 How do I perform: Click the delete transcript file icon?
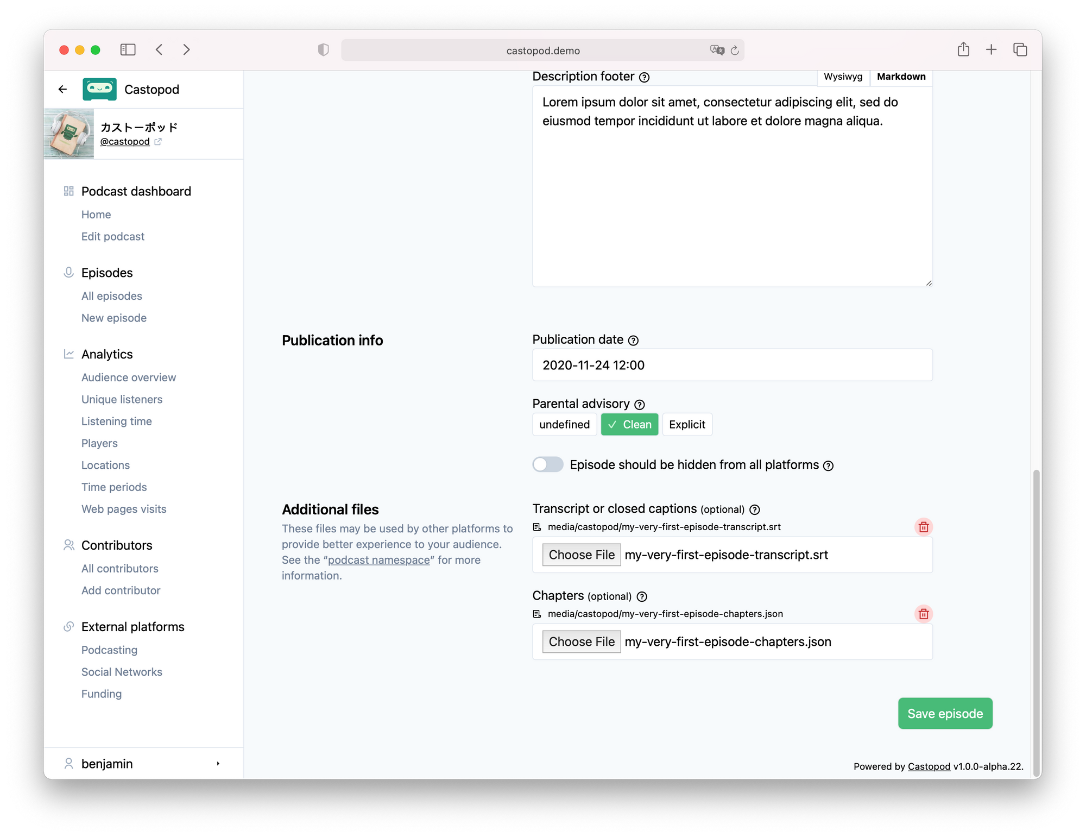(x=924, y=527)
